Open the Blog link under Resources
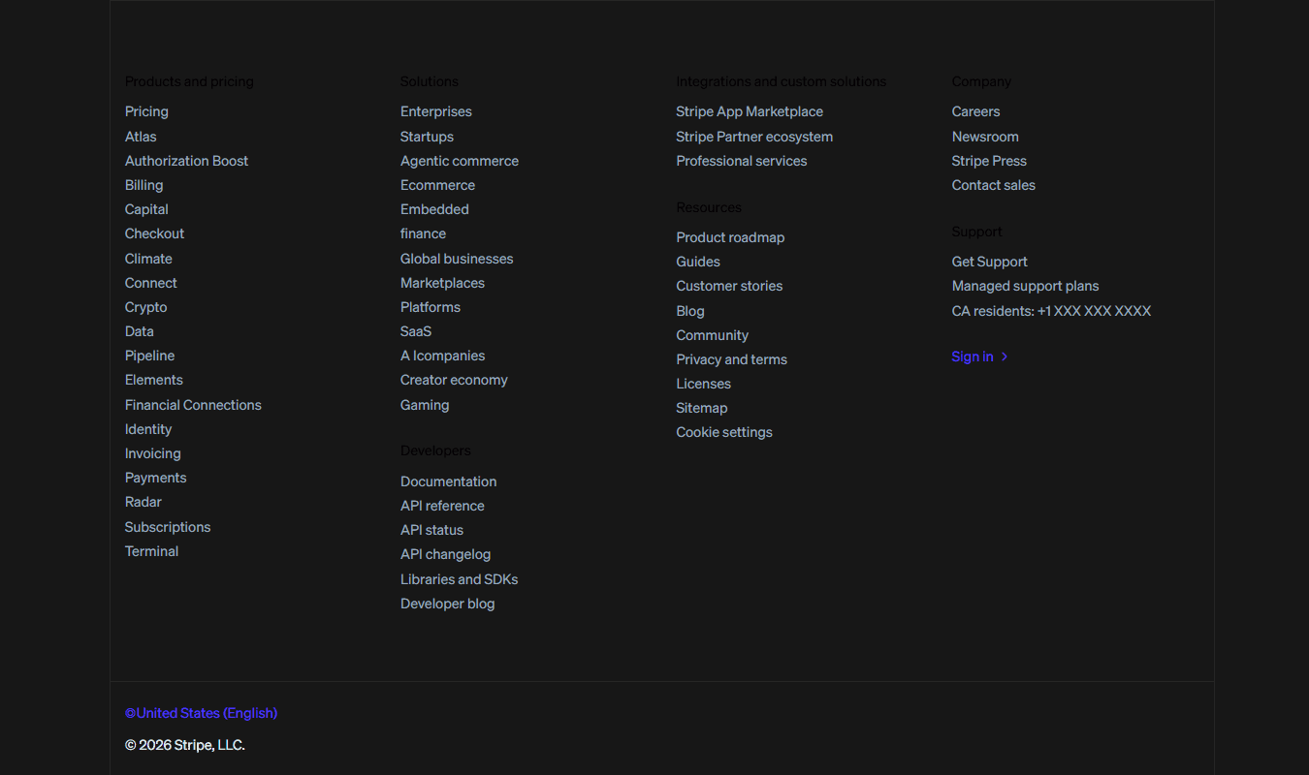Viewport: 1309px width, 775px height. pyautogui.click(x=690, y=311)
